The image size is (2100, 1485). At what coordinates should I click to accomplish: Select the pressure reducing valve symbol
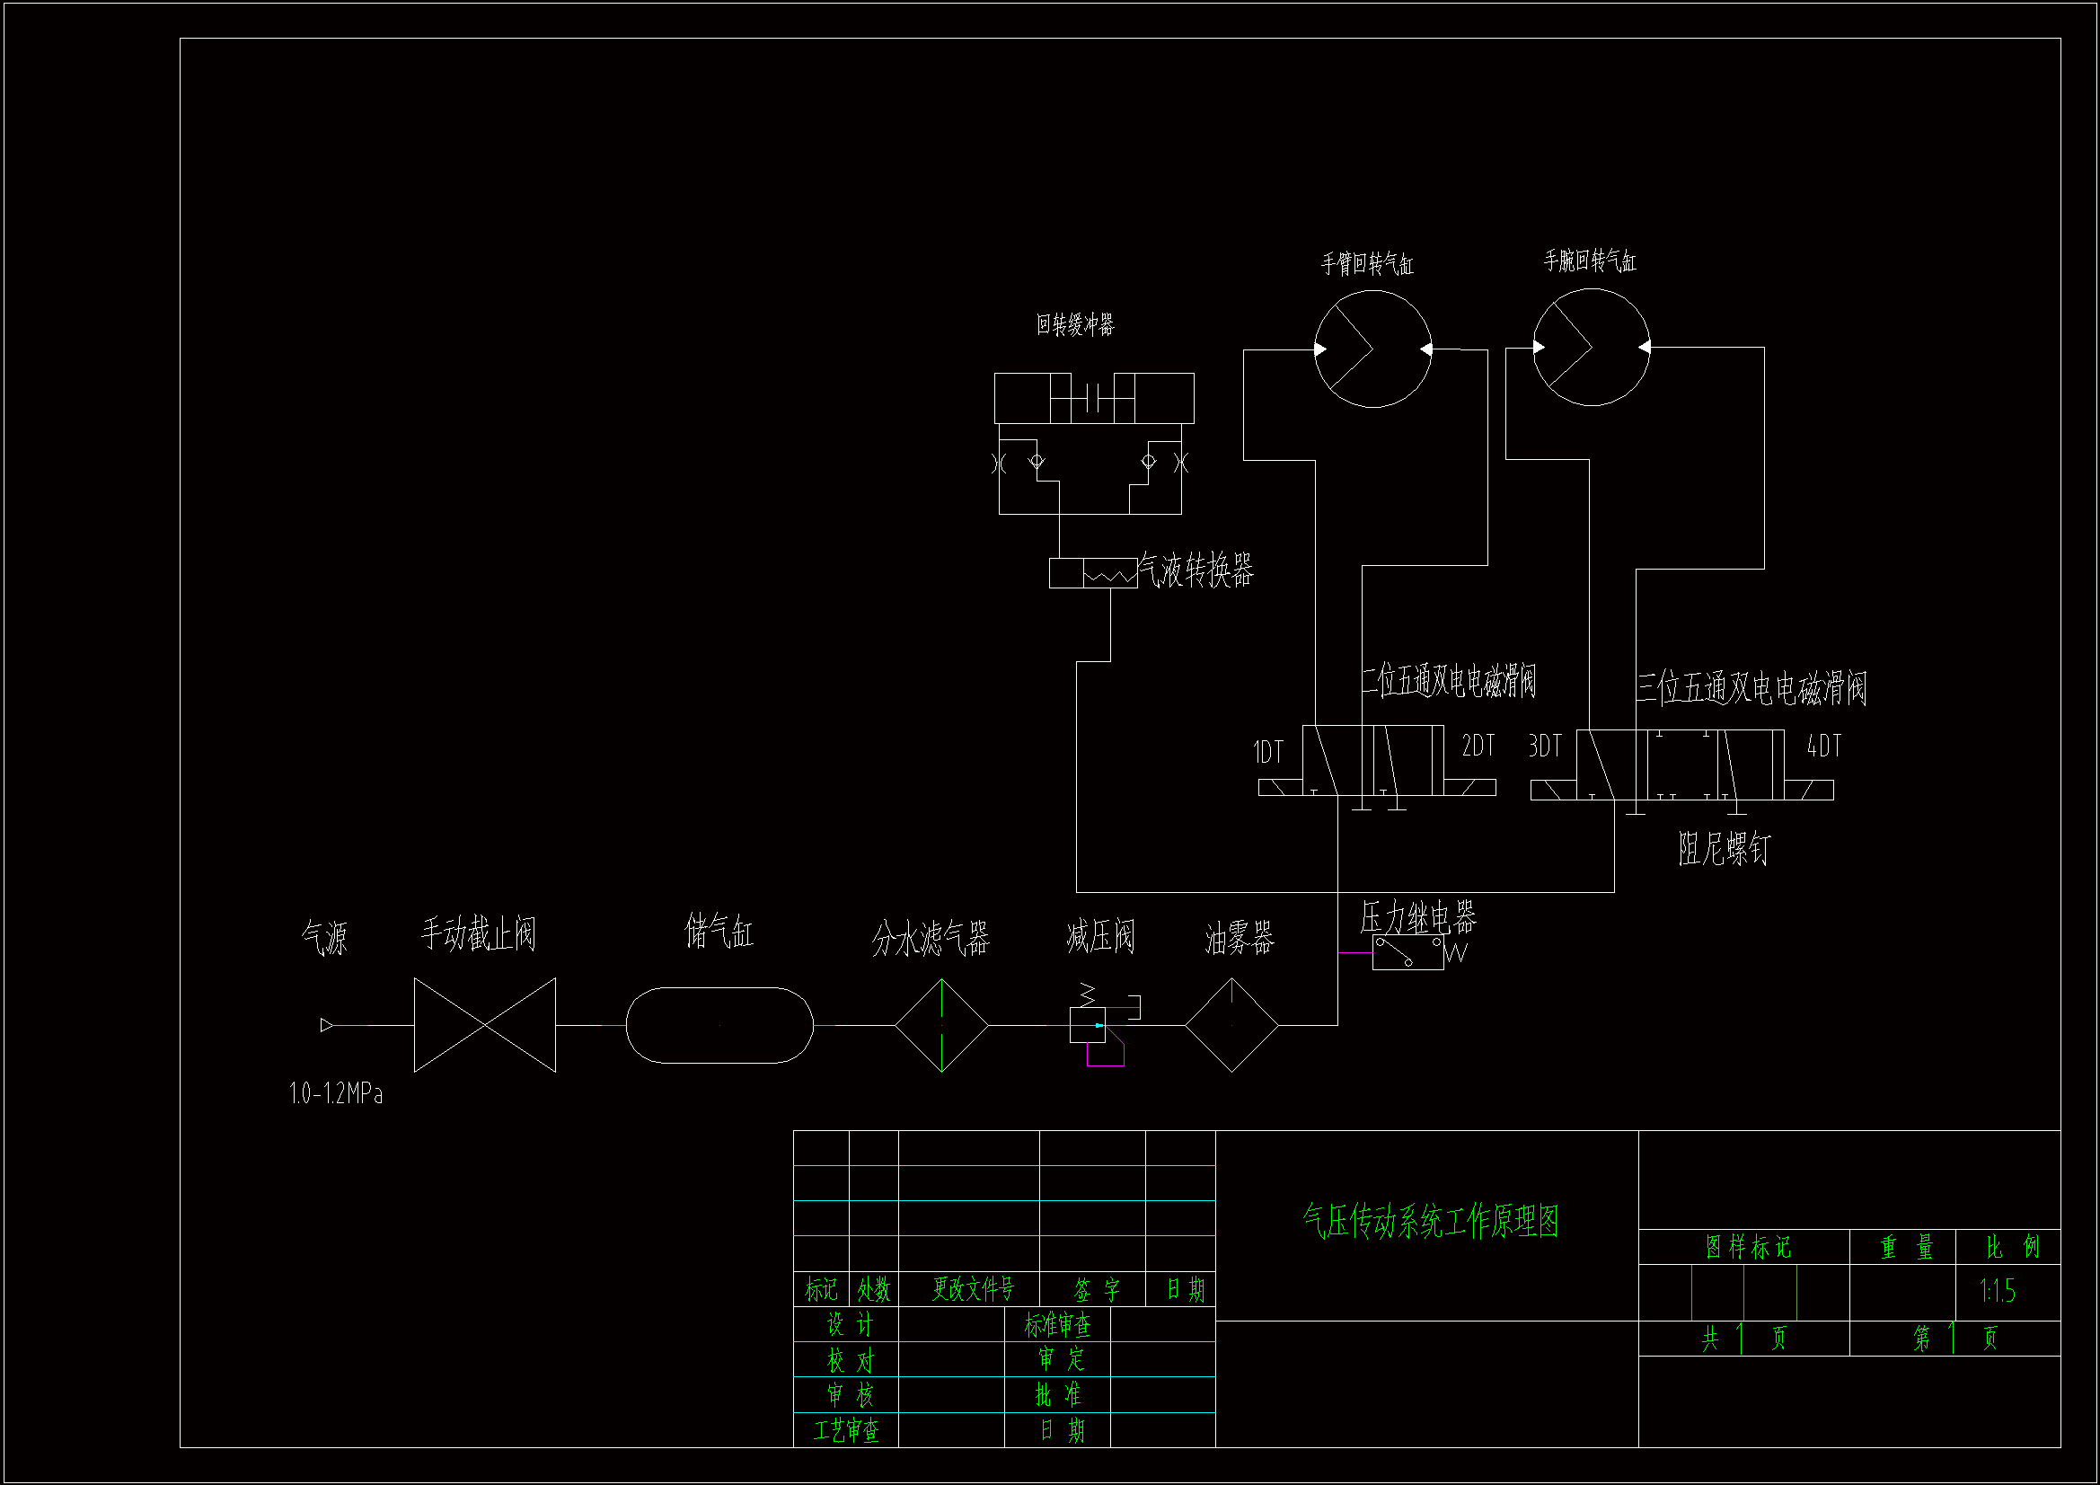[x=1089, y=1025]
